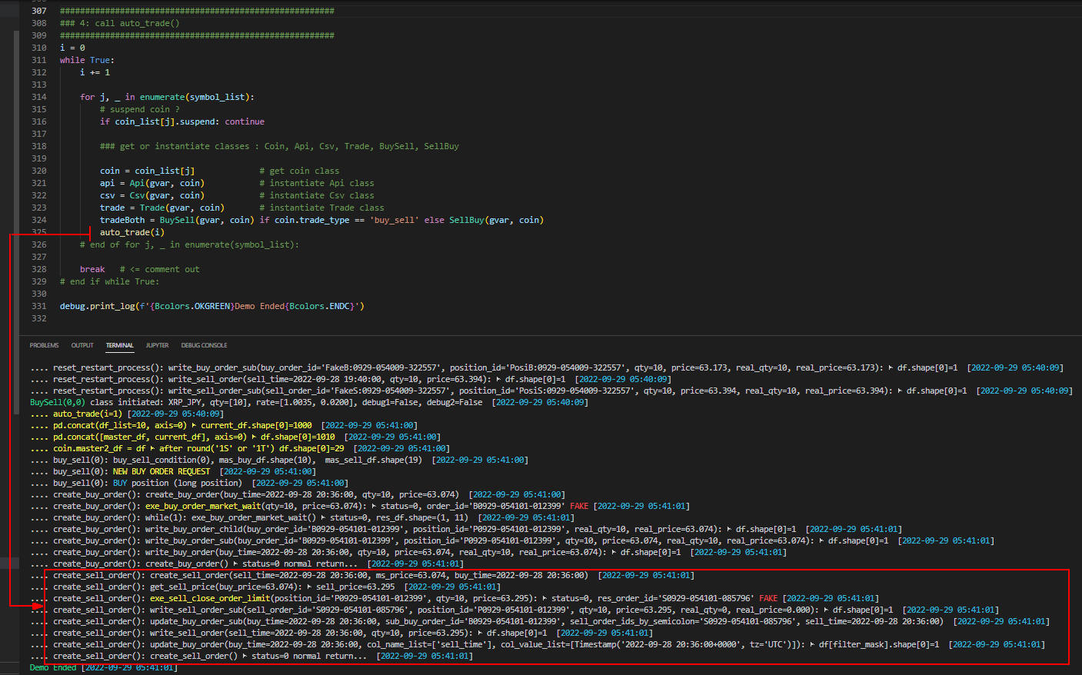Image resolution: width=1082 pixels, height=675 pixels.
Task: Click terminal line 'auto_trade(i=1)'
Action: click(x=127, y=414)
